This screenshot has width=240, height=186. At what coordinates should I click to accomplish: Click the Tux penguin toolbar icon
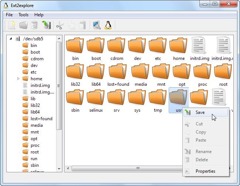(x=108, y=25)
